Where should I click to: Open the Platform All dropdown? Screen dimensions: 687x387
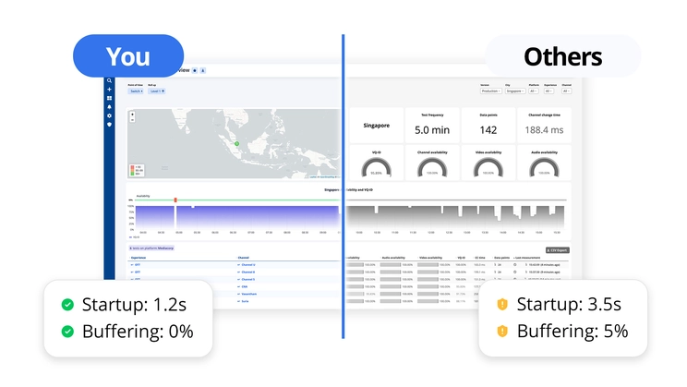coord(533,91)
